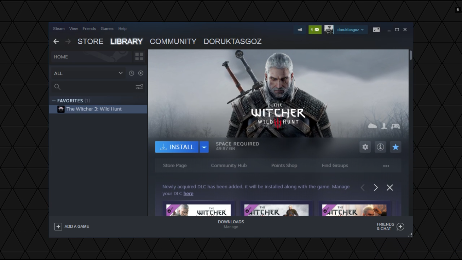Open the first DLC thumbnail
This screenshot has width=462, height=260.
click(198, 210)
